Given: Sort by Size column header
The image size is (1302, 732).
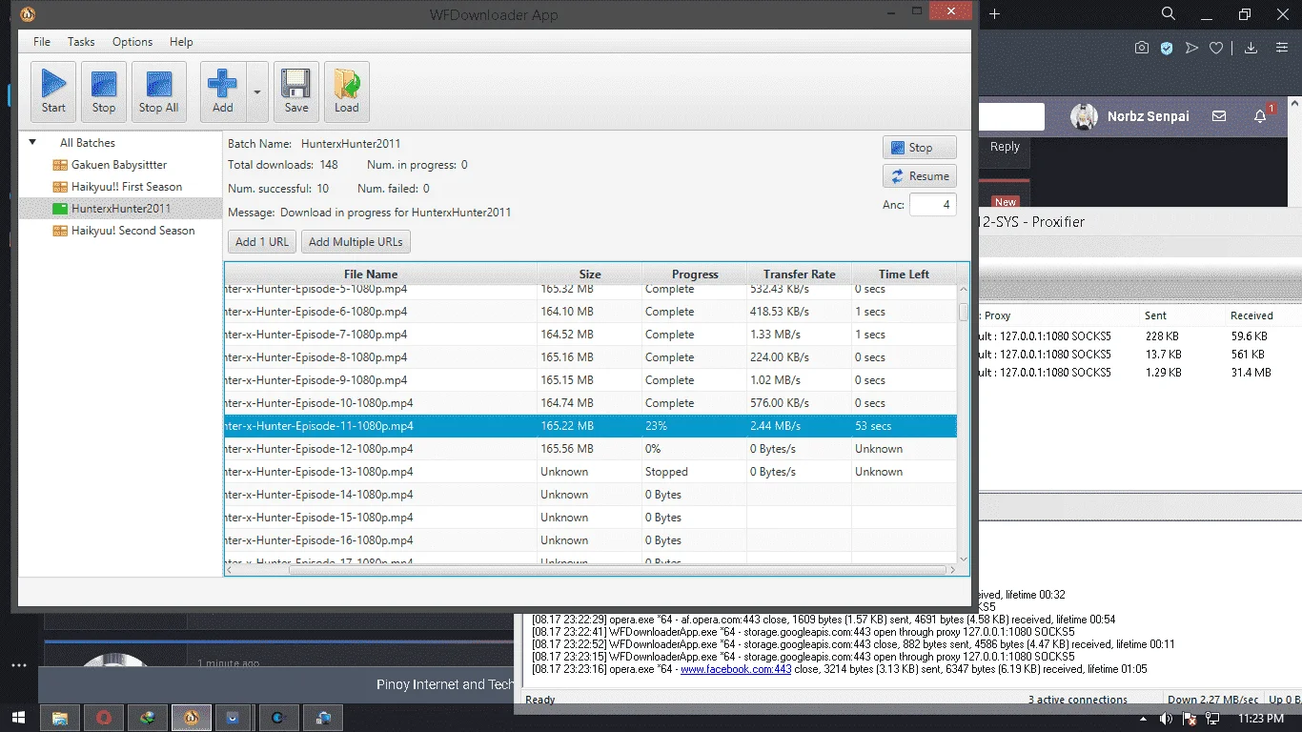Looking at the screenshot, I should click(589, 274).
